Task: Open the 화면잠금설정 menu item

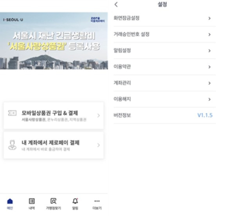Action: [x=165, y=18]
